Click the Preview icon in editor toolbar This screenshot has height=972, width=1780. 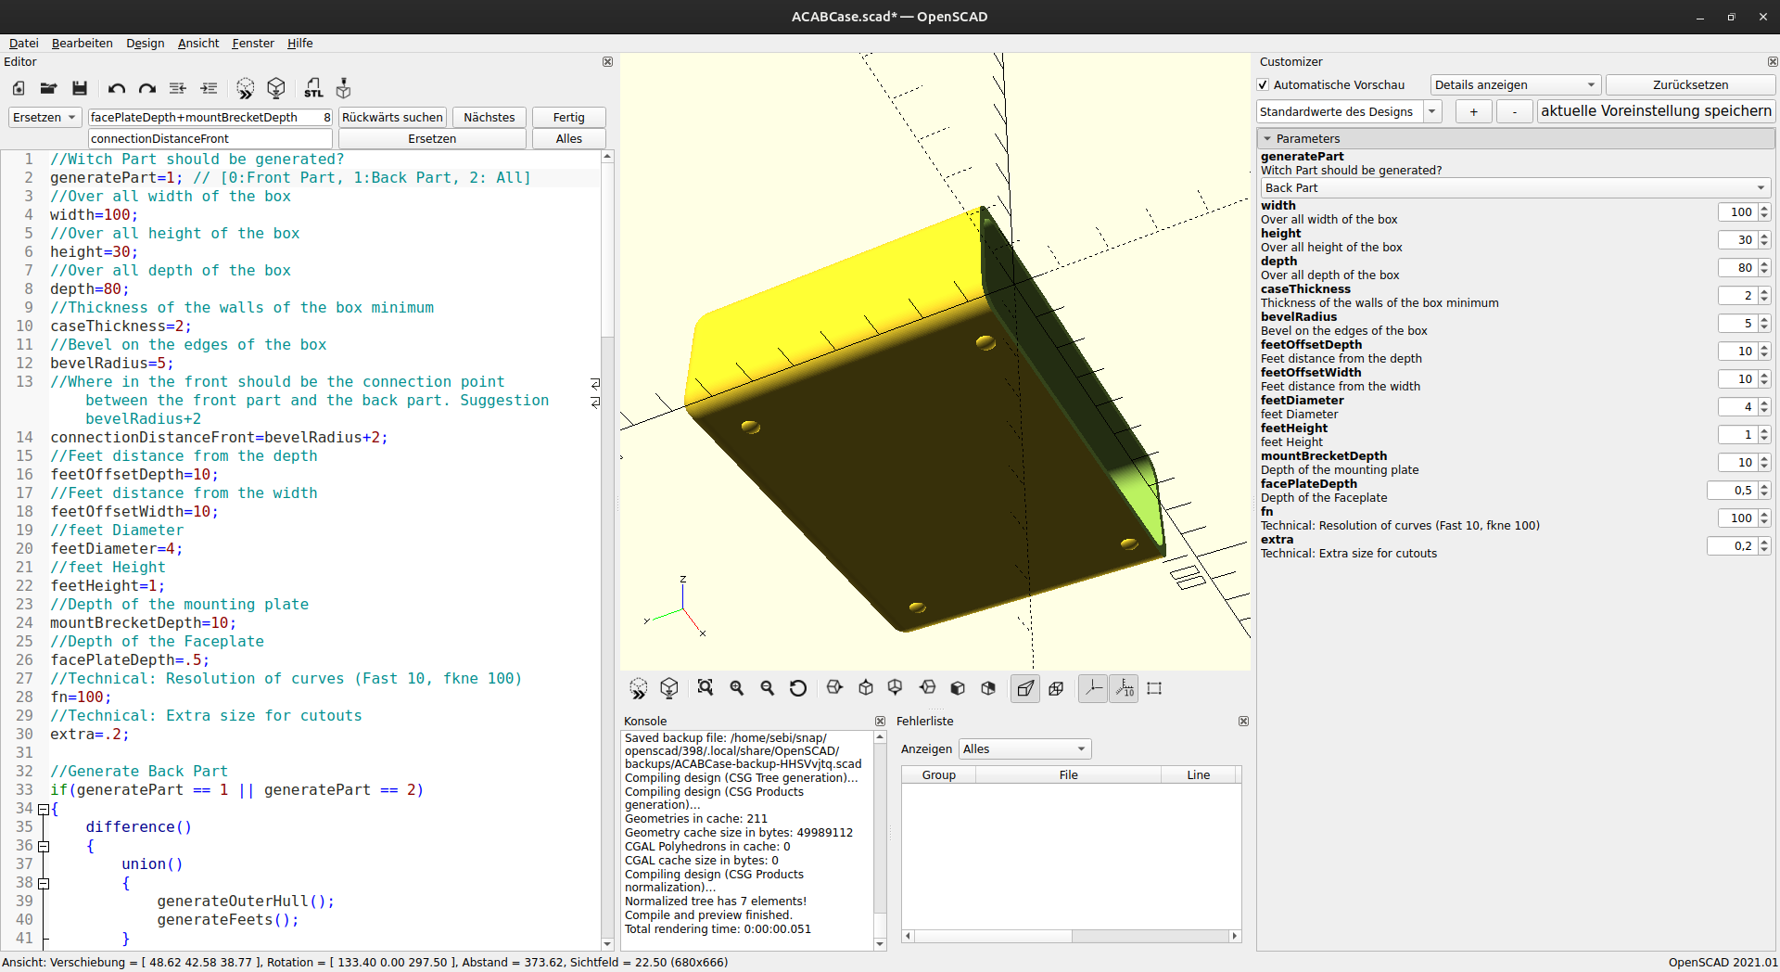[245, 88]
